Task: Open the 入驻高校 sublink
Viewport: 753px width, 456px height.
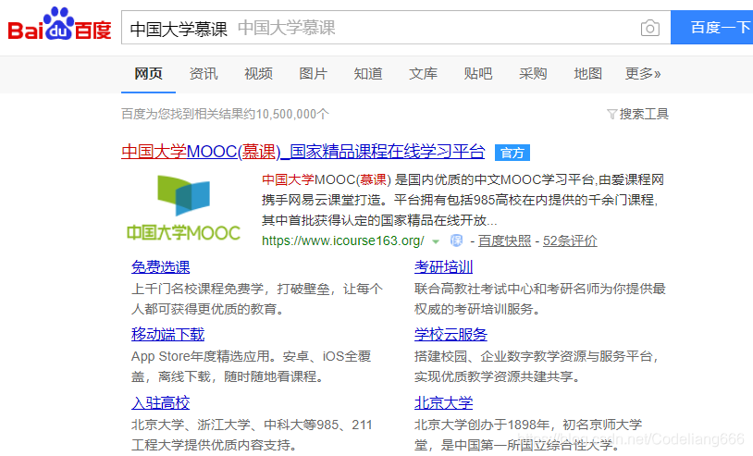Action: tap(160, 402)
